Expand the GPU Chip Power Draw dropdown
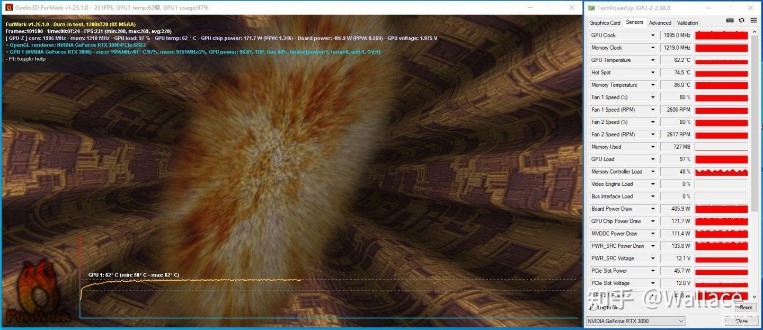 tap(653, 221)
